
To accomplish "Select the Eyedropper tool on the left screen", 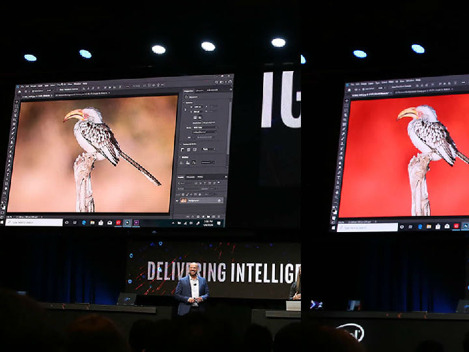I will [x=14, y=128].
